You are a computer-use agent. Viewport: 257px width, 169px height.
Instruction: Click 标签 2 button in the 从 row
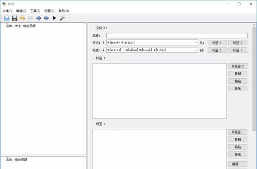pos(238,43)
